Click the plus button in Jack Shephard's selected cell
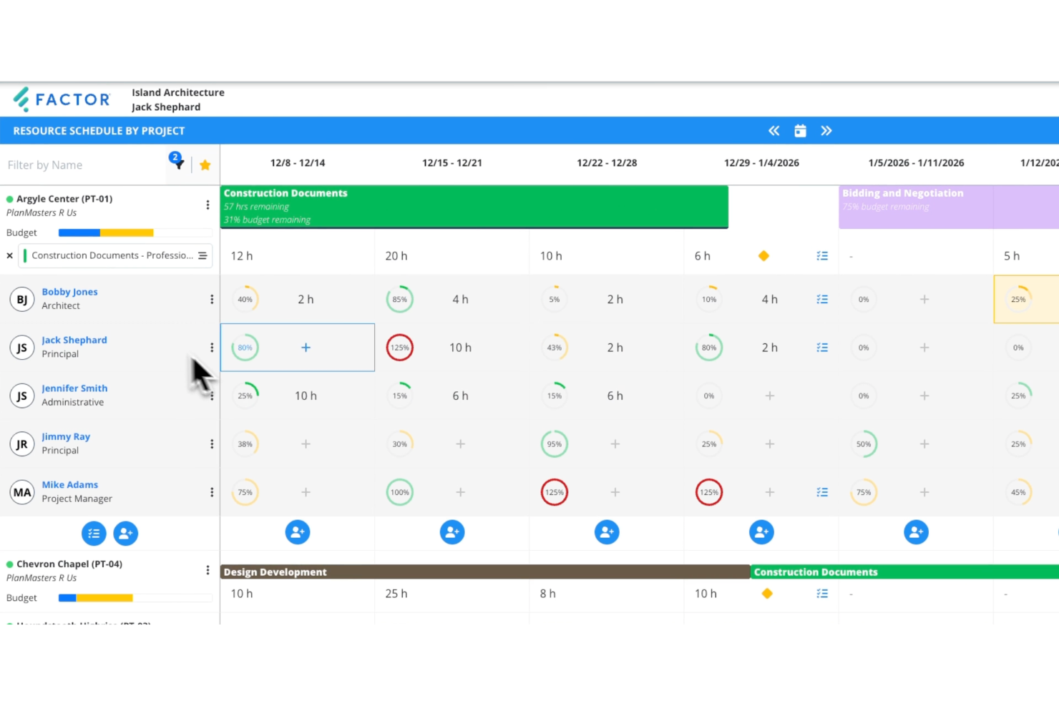 (x=306, y=348)
